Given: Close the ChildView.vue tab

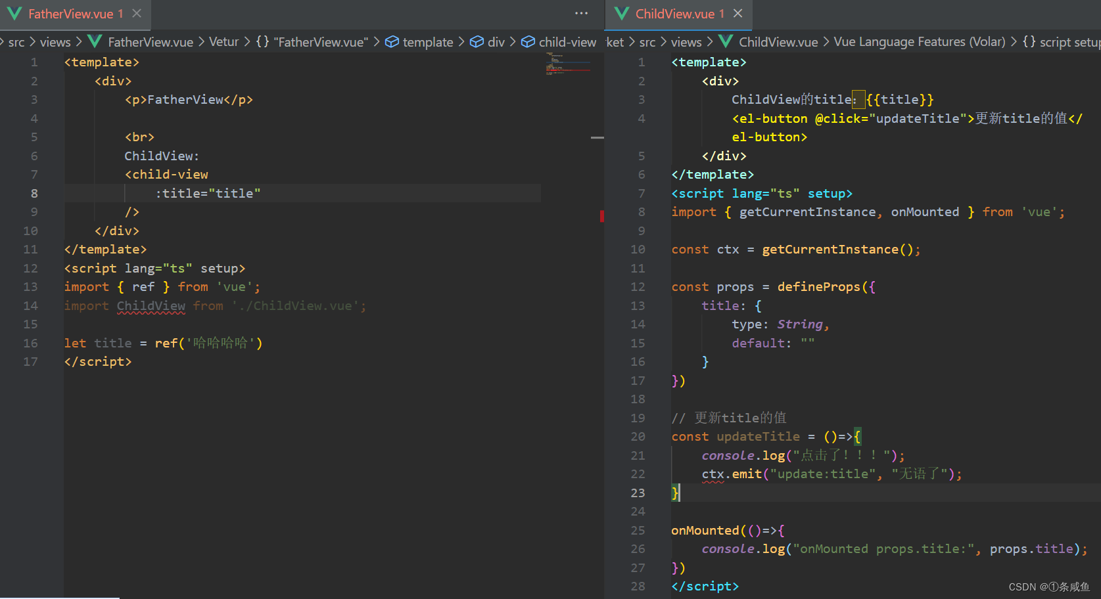Looking at the screenshot, I should [738, 13].
